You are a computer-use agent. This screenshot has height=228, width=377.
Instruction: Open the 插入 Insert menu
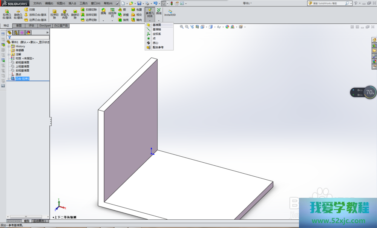click(x=72, y=3)
